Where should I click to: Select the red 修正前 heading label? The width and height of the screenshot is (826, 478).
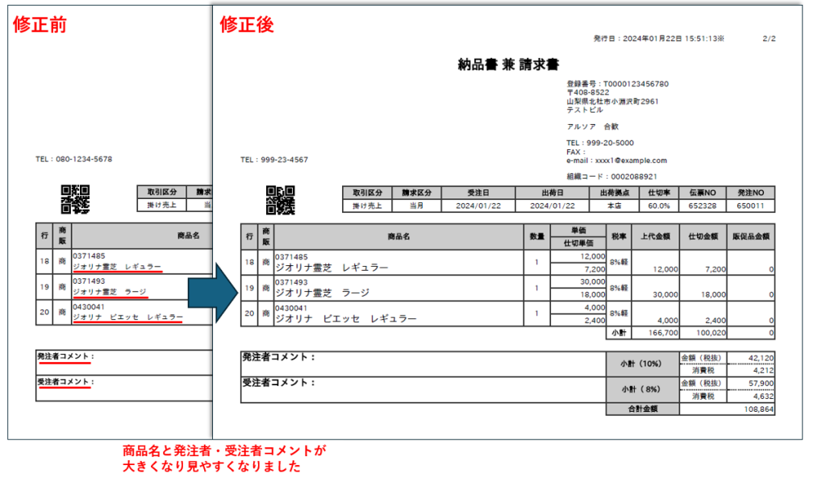40,25
